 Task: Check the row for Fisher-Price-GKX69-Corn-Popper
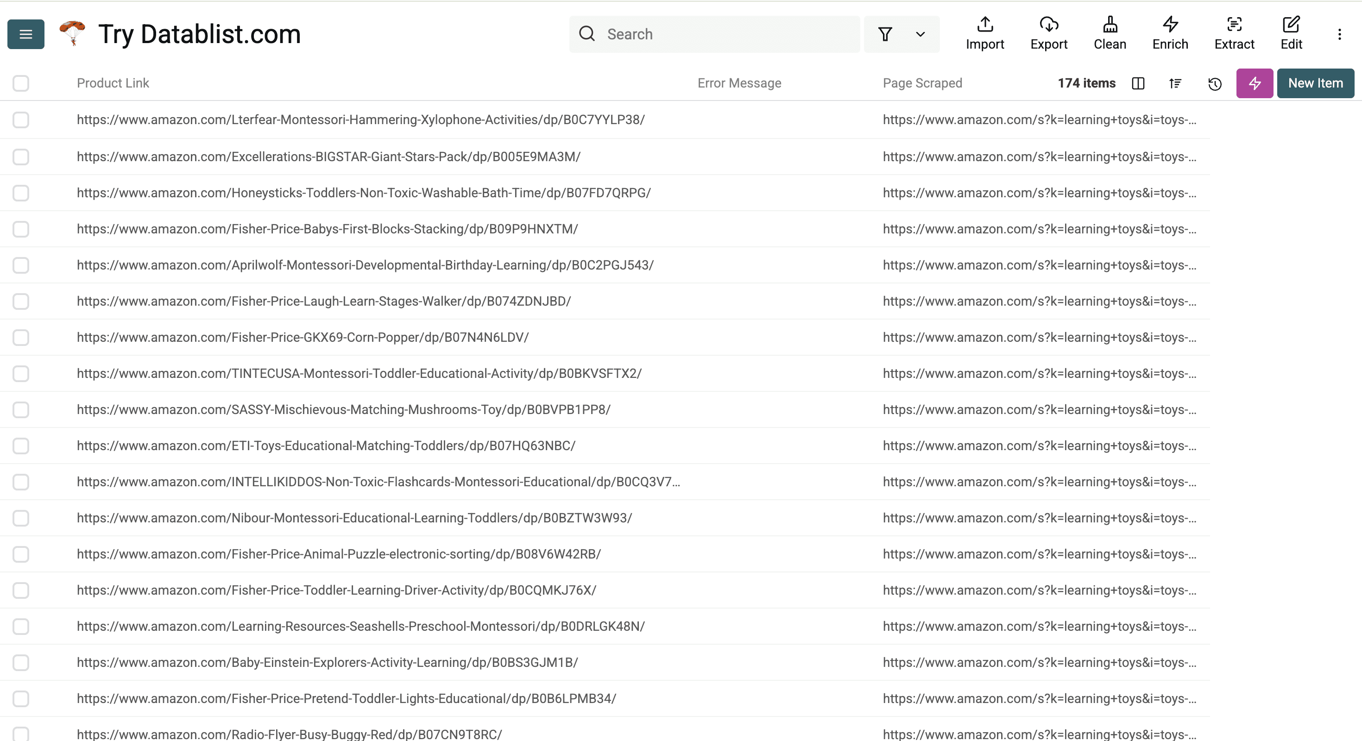[21, 337]
